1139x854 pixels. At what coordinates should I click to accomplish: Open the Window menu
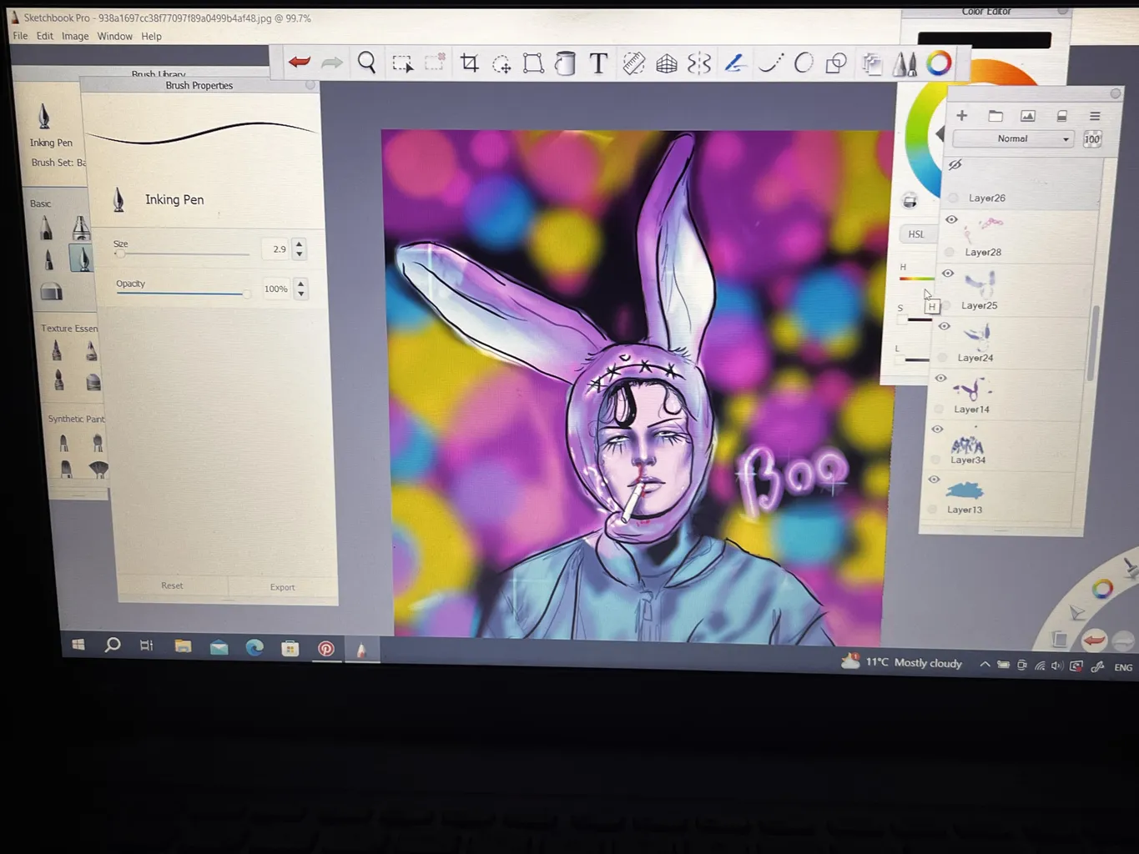pyautogui.click(x=114, y=37)
